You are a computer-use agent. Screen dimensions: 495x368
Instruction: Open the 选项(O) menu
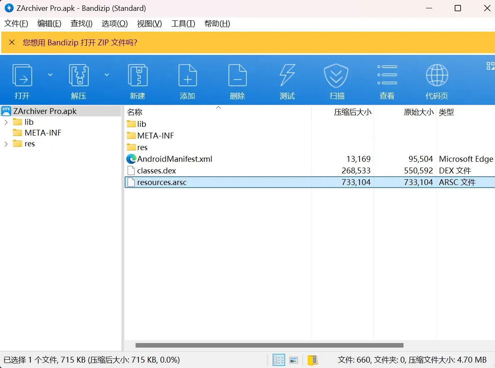coord(115,24)
